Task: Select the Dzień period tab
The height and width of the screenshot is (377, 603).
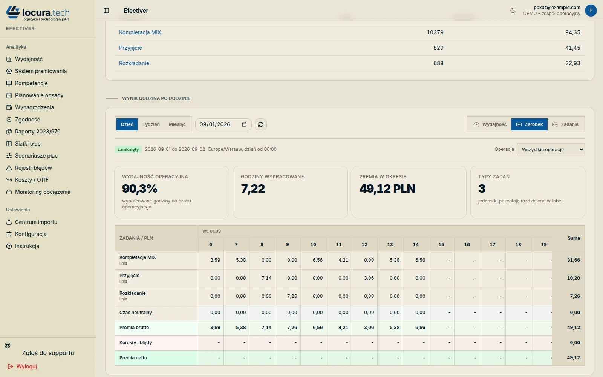Action: tap(127, 124)
